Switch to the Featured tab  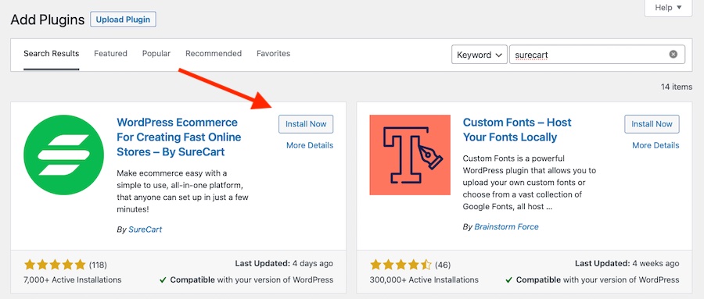110,53
